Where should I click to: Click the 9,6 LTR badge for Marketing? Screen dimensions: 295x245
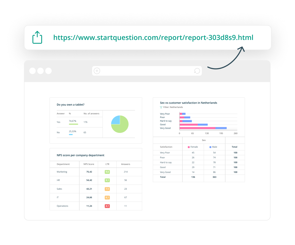pos(107,172)
